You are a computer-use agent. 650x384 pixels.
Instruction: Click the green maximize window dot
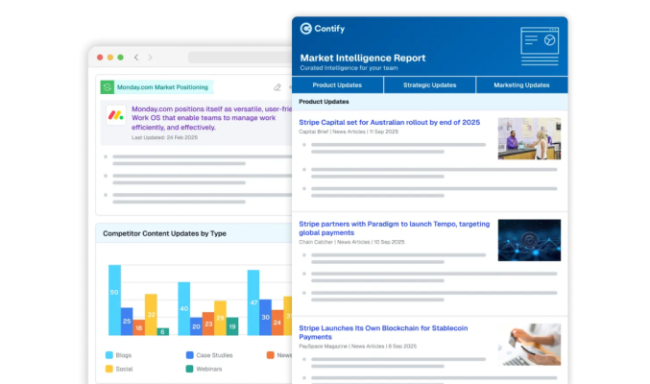120,58
